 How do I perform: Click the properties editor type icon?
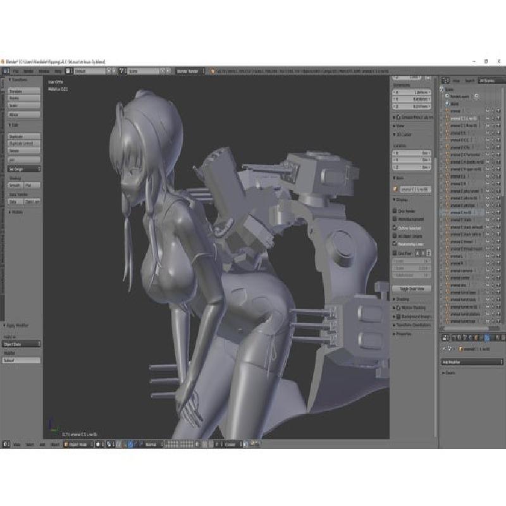coord(443,338)
